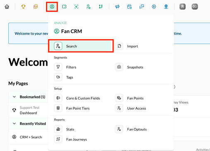Click the Stats bar chart icon
Image resolution: width=210 pixels, height=151 pixels.
[x=58, y=129]
